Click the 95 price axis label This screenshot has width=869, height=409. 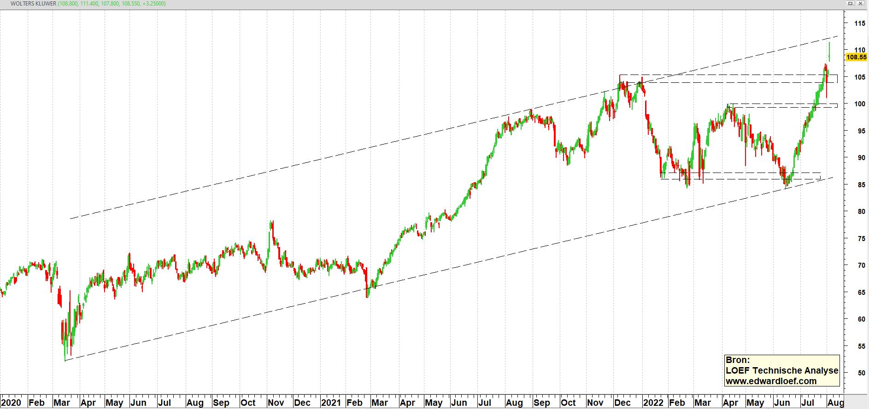tap(861, 131)
